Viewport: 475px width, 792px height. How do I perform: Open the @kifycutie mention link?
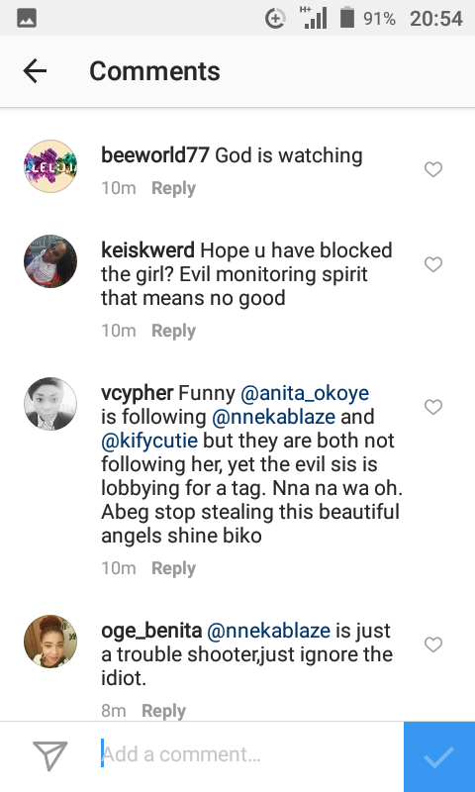click(x=149, y=441)
